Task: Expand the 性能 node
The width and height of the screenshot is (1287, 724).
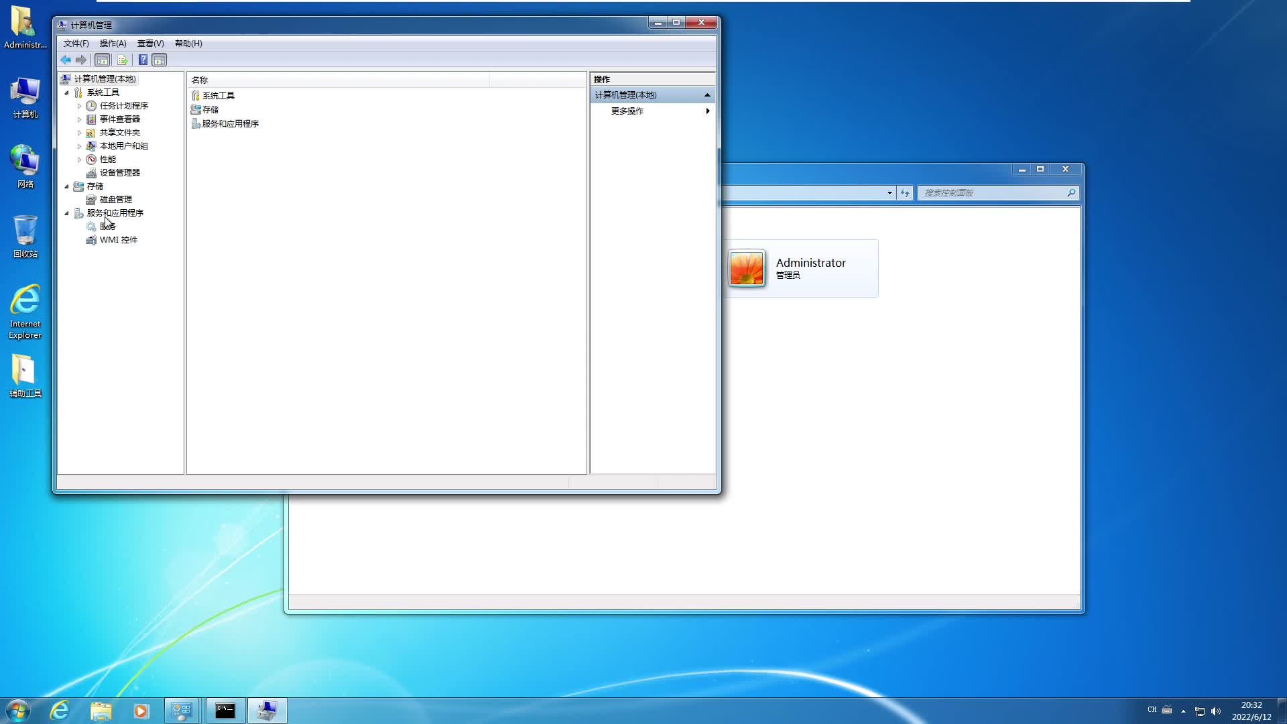Action: click(79, 160)
